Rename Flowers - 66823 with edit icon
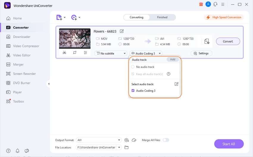 tap(122, 31)
